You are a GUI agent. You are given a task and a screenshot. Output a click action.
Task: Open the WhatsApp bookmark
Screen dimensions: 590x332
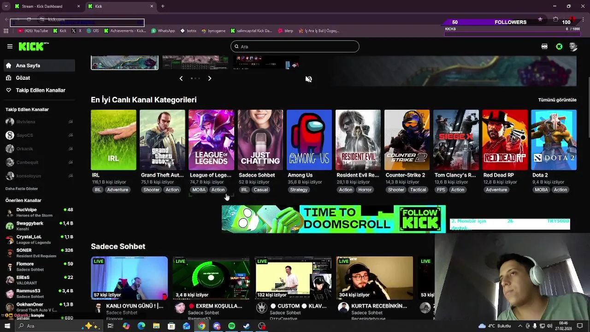[163, 31]
